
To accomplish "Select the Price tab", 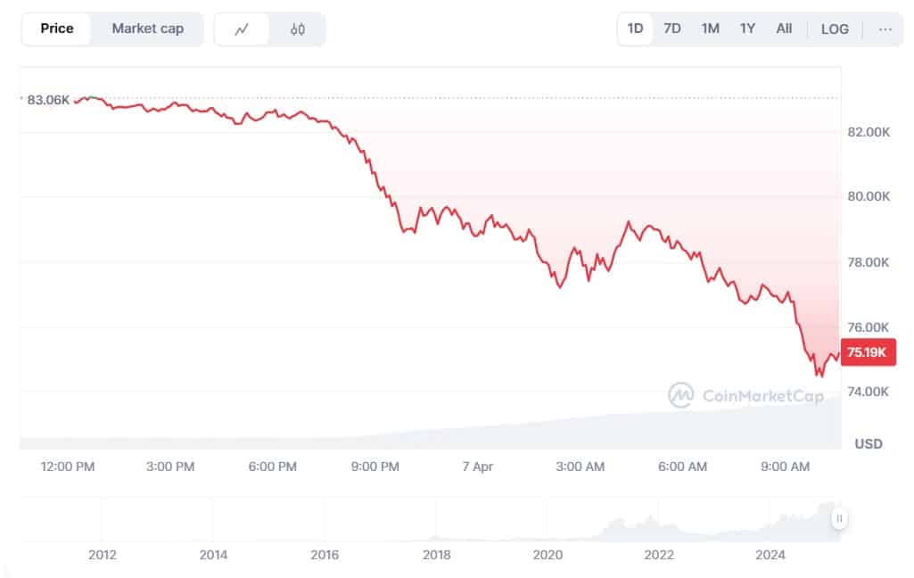I will coord(57,29).
